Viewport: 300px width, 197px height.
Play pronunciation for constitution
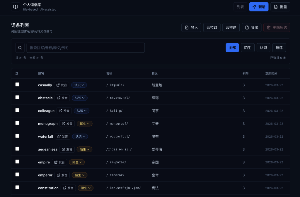[68, 188]
